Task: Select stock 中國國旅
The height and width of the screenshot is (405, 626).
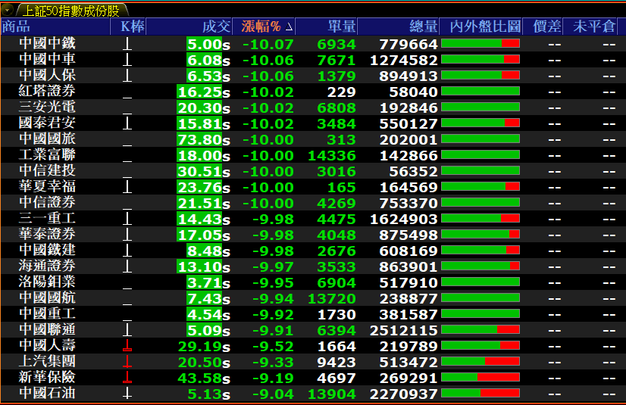Action: (47, 139)
